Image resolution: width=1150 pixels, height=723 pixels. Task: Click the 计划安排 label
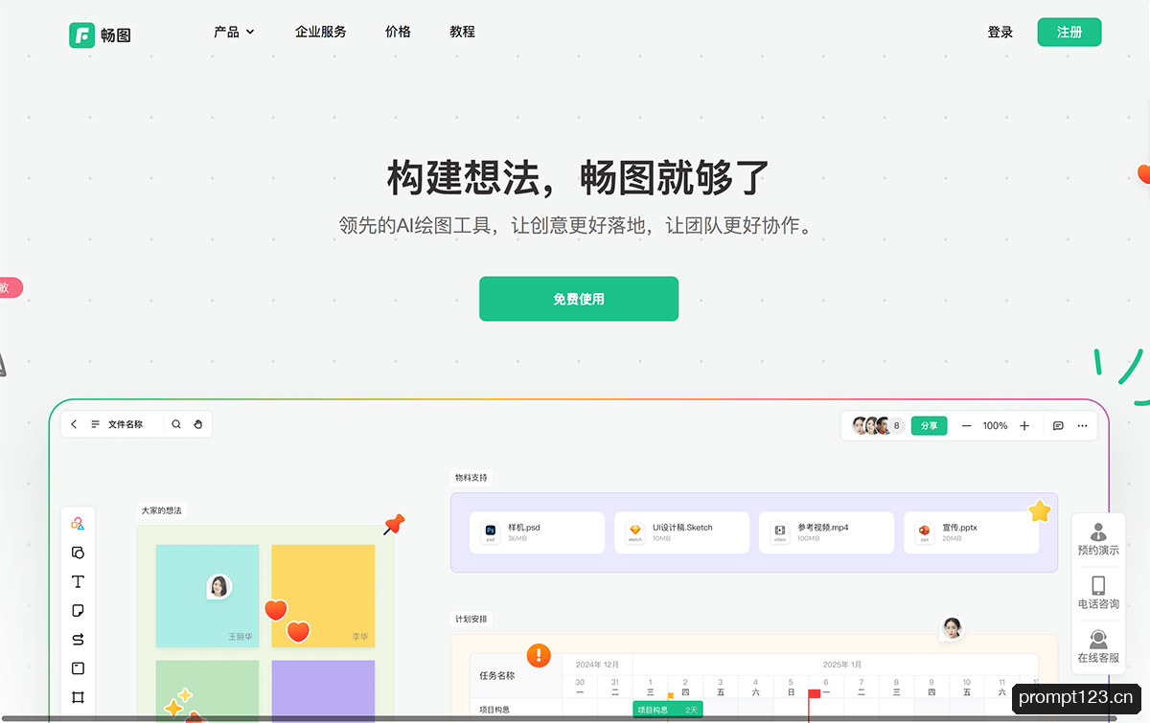tap(471, 620)
